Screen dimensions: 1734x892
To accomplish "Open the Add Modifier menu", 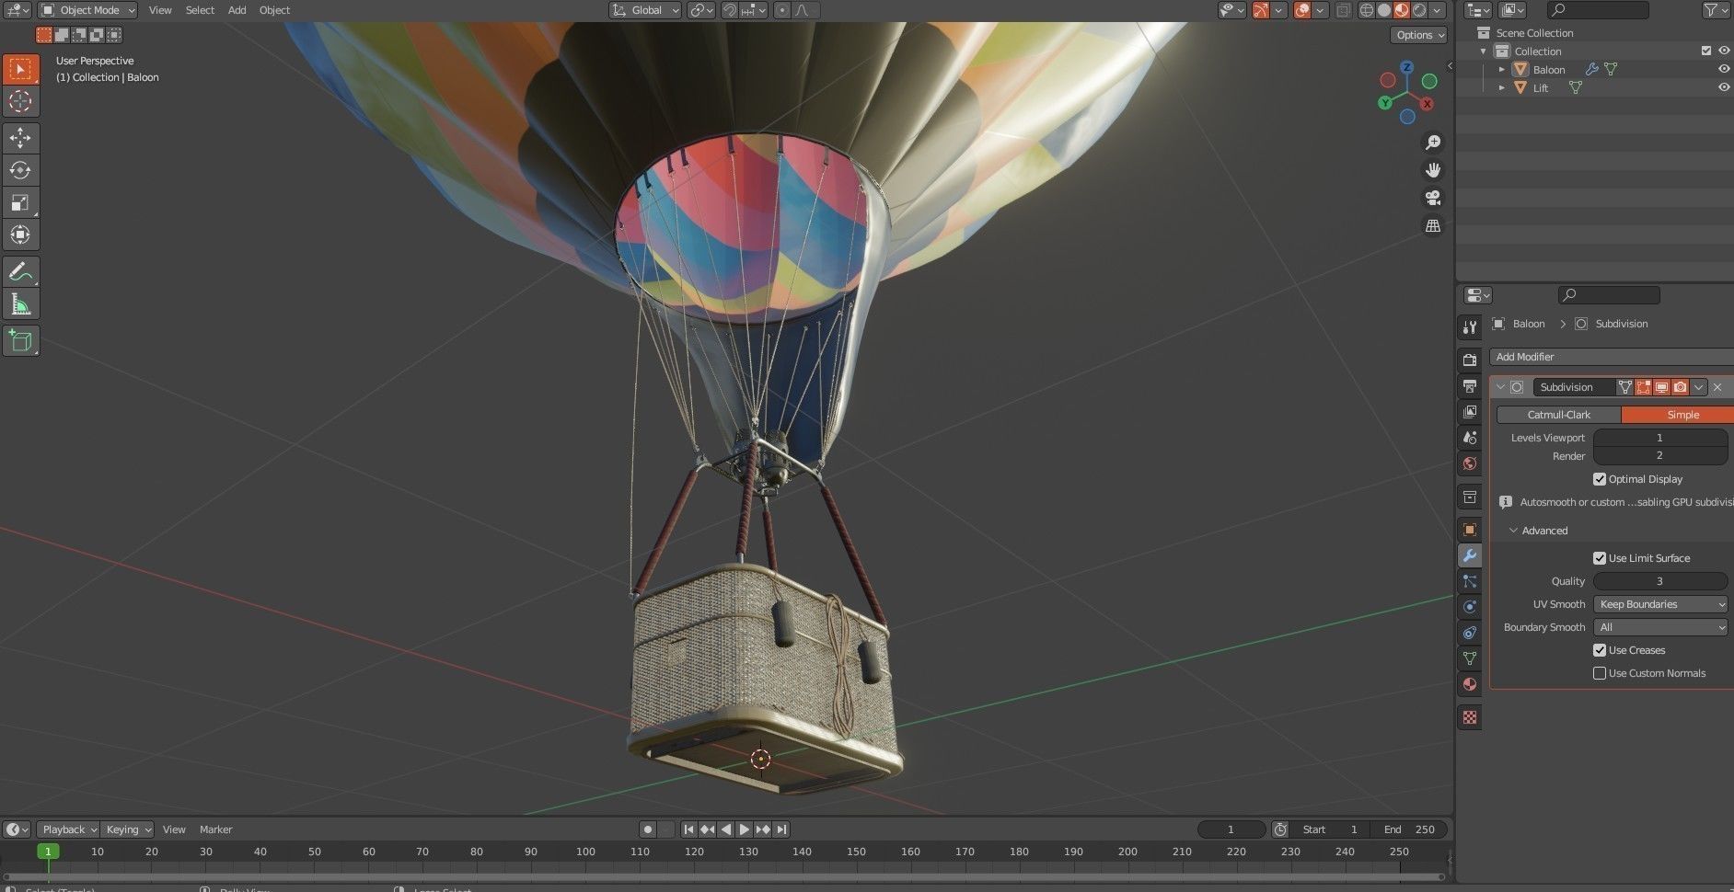I will pyautogui.click(x=1611, y=357).
